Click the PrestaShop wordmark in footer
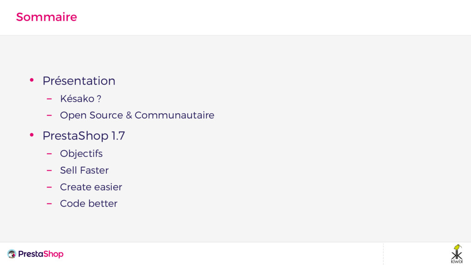The width and height of the screenshot is (471, 265). pyautogui.click(x=41, y=254)
